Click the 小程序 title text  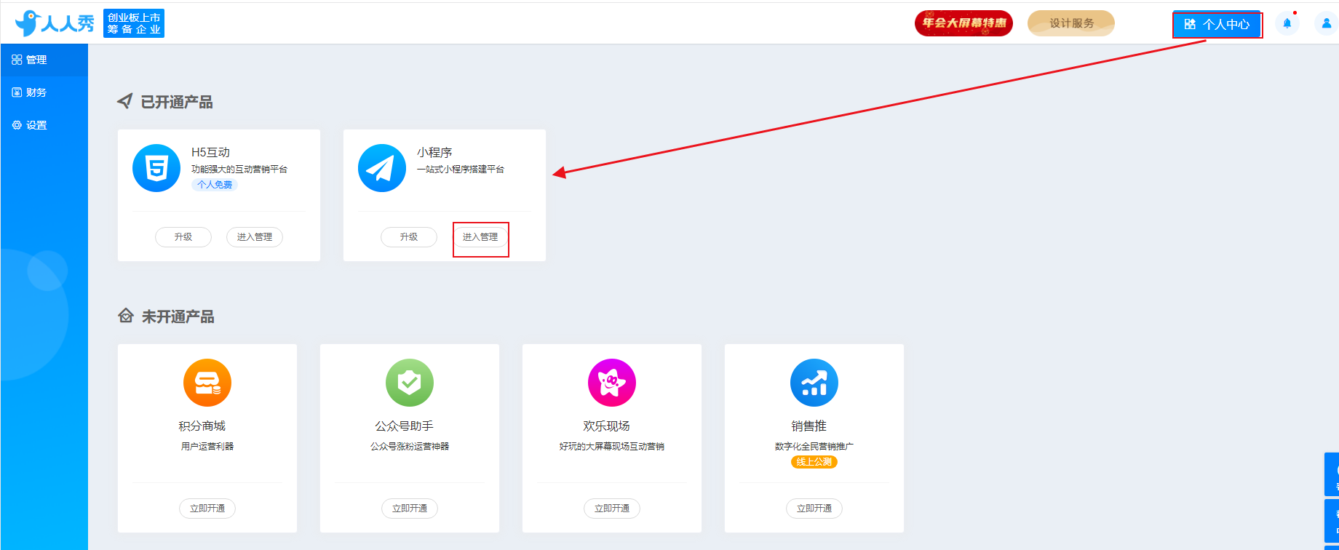click(x=434, y=152)
